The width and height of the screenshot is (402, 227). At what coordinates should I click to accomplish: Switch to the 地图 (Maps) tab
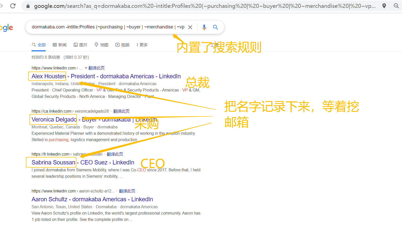[x=101, y=45]
